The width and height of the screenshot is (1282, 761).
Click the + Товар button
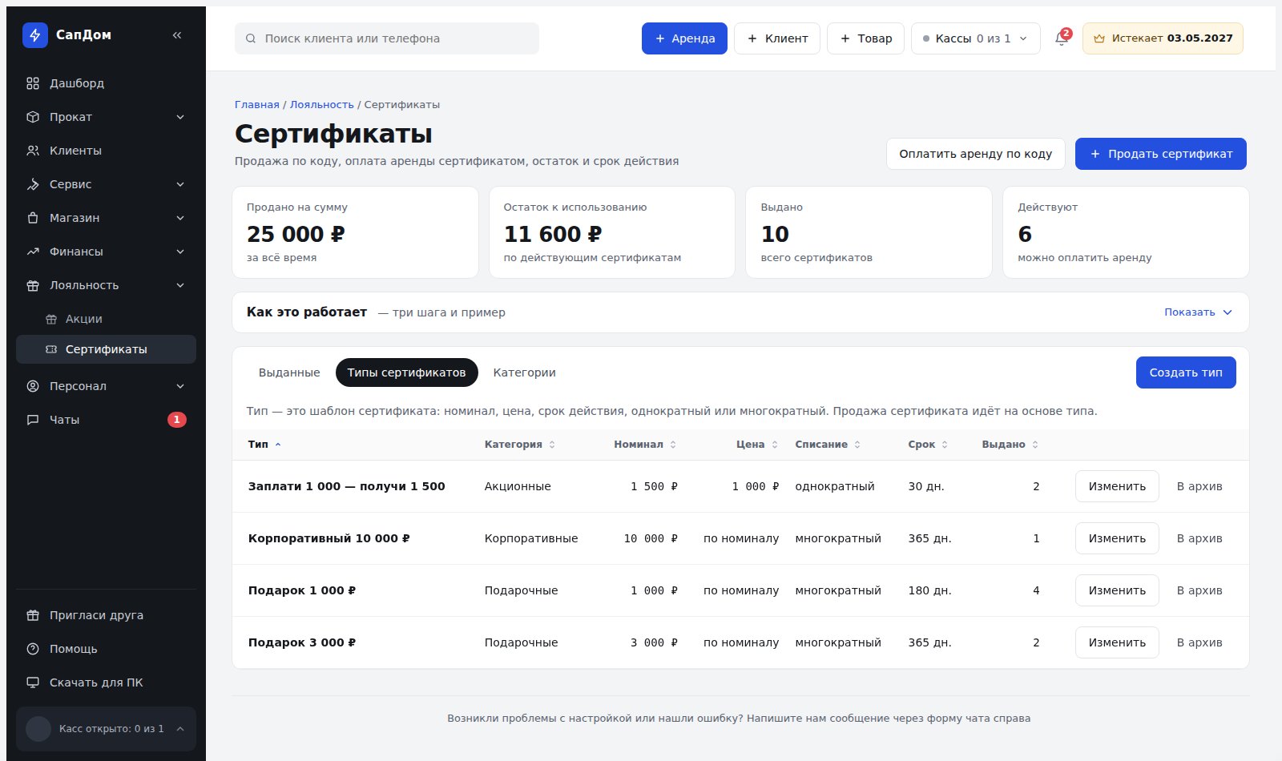pyautogui.click(x=865, y=38)
